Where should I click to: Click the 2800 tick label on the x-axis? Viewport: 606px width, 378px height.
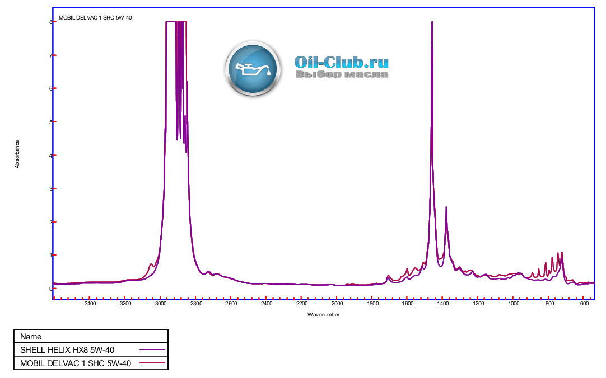coord(196,304)
